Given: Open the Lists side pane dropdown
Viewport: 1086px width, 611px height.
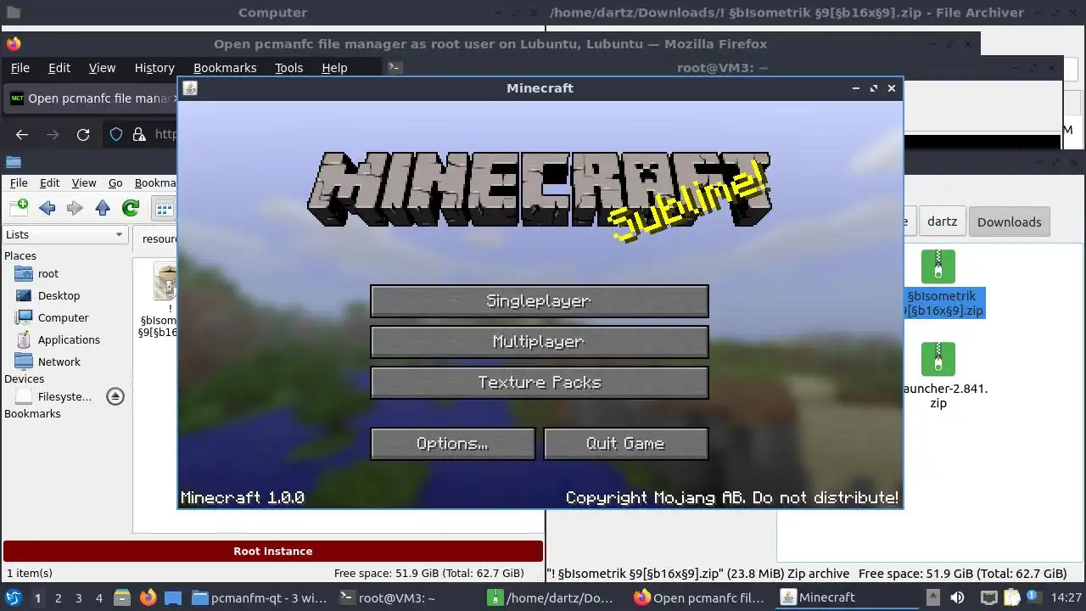Looking at the screenshot, I should click(64, 235).
